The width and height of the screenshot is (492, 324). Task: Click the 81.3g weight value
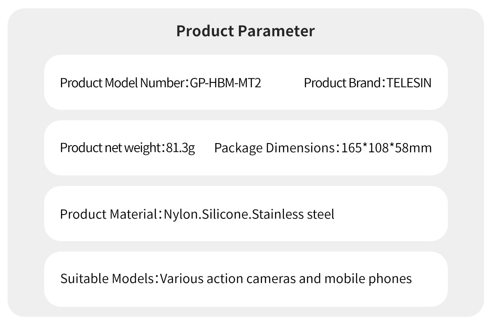click(181, 148)
